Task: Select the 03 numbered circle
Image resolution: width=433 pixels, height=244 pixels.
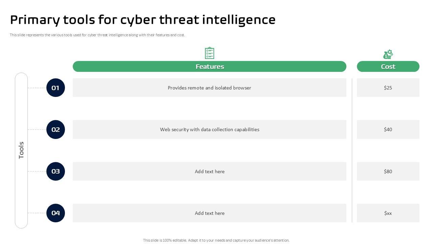Action: (x=55, y=171)
